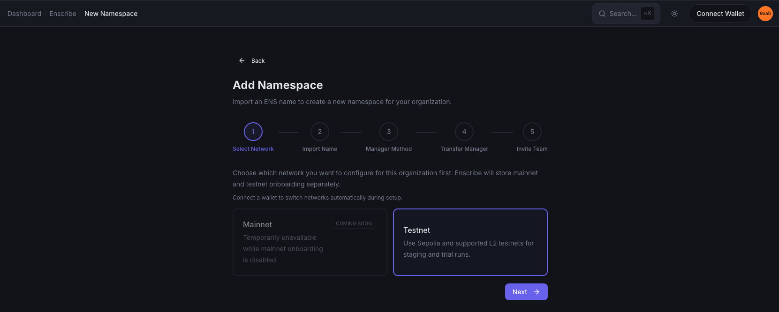Choose the disabled Mainnet network card
Image resolution: width=779 pixels, height=312 pixels.
310,242
